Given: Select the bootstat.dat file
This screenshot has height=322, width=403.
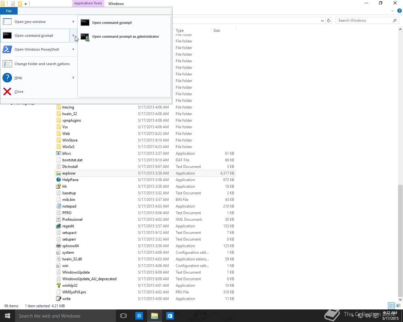Looking at the screenshot, I should pos(72,160).
